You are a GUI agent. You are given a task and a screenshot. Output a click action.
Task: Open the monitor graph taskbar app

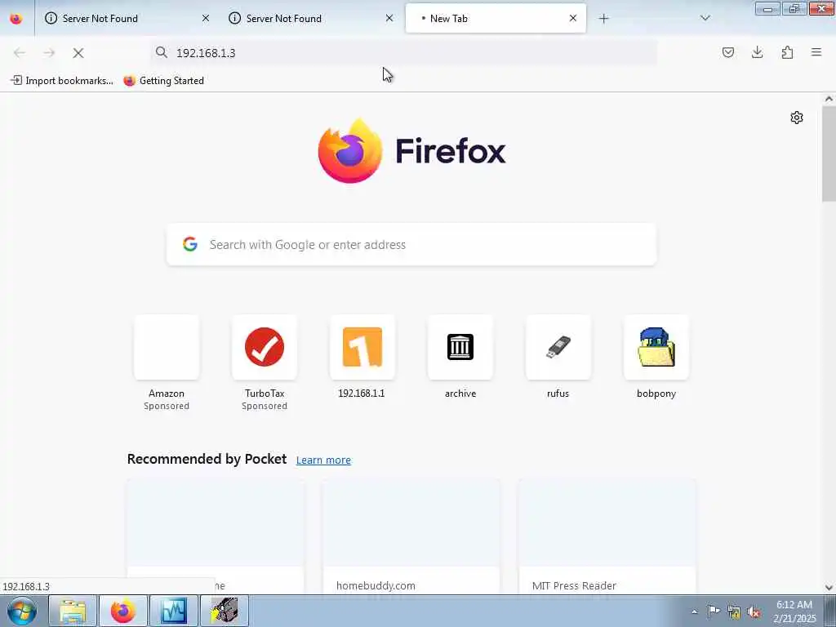click(x=174, y=611)
